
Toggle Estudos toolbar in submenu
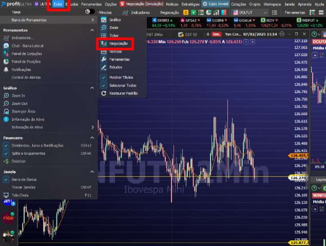point(116,67)
